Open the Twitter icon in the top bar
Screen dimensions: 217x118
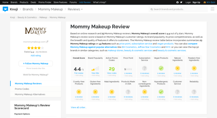point(181,2)
